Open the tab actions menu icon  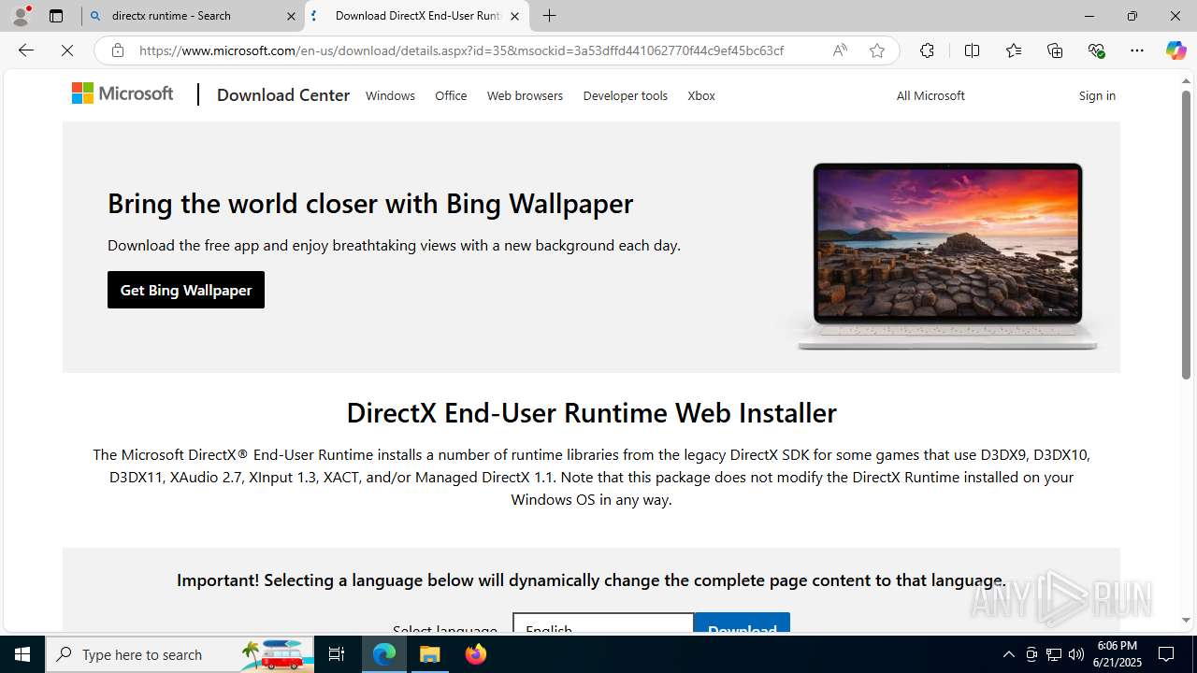(x=56, y=16)
